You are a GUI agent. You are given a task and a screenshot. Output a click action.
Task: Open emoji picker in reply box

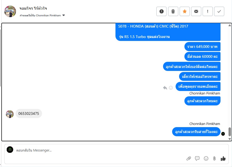[x=206, y=158]
